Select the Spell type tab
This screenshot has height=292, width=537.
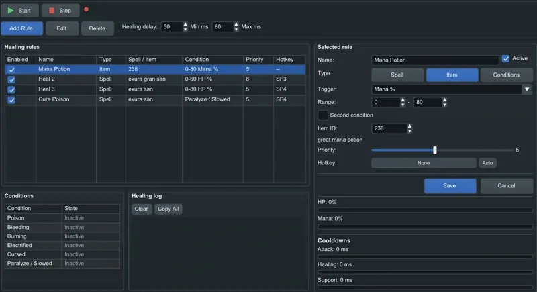tap(397, 75)
